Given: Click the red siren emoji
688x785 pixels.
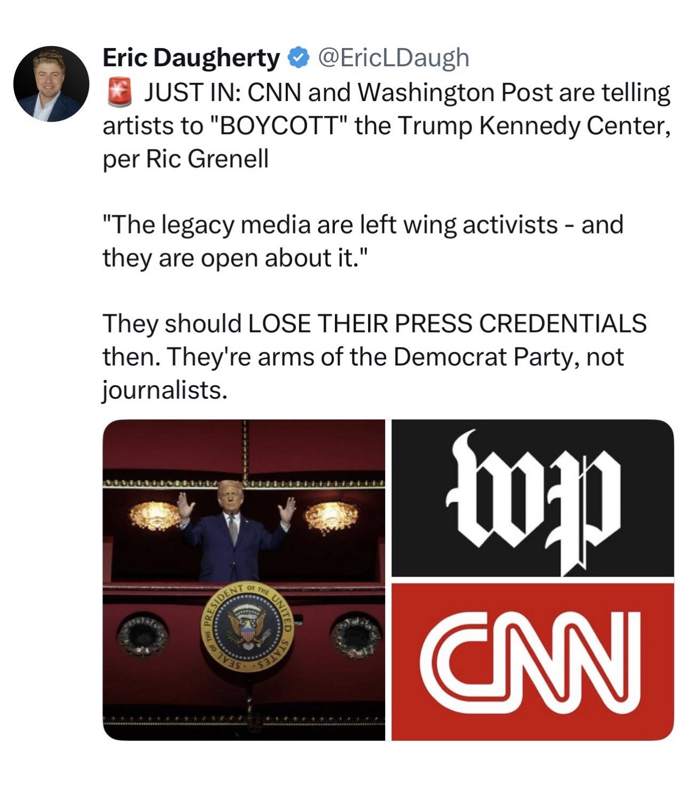Looking at the screenshot, I should pos(119,92).
